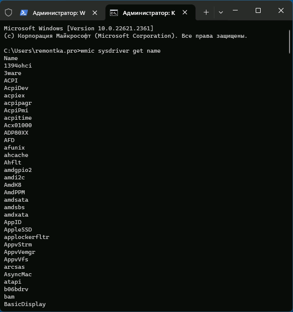The image size is (293, 312).
Task: Select the Administrator Command Prompt tab
Action: pos(150,13)
